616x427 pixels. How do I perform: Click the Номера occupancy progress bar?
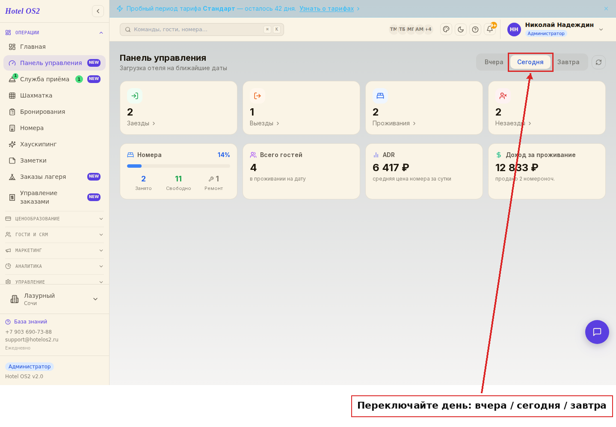click(179, 166)
